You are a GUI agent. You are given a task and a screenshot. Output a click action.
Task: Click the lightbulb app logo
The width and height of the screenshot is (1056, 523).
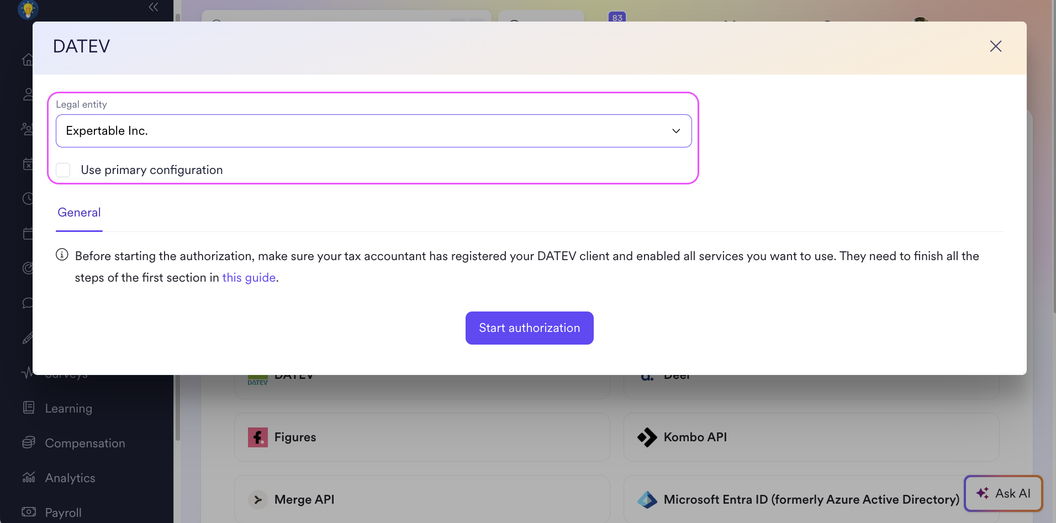[x=28, y=9]
